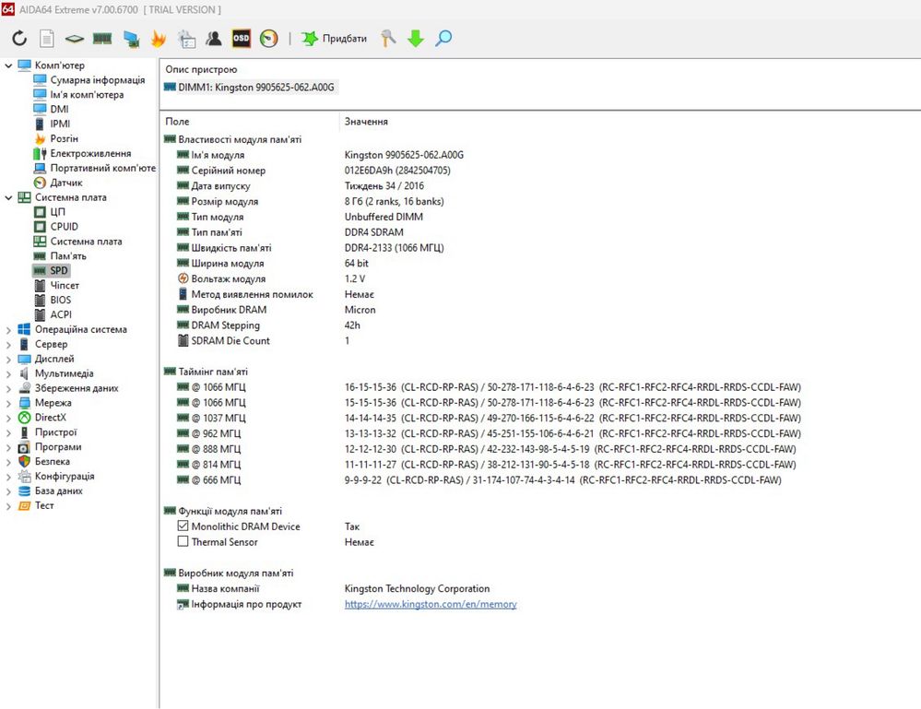Screen dimensions: 921x709
Task: Open the monitor diagnostics toolbar icon
Action: (187, 39)
